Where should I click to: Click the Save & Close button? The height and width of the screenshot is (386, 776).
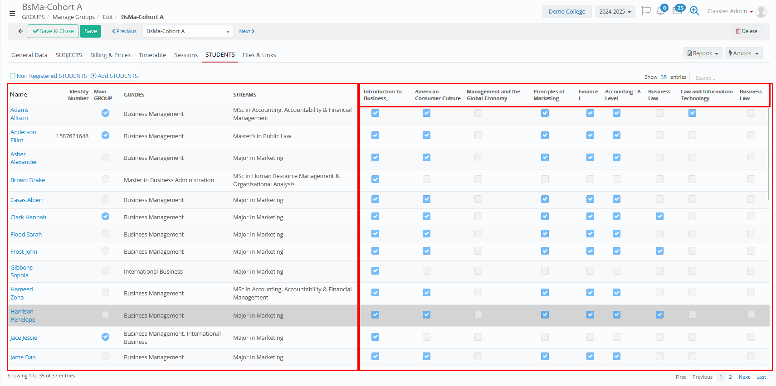pyautogui.click(x=53, y=31)
